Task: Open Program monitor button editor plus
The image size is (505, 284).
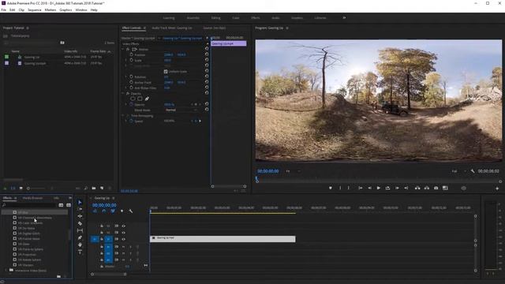Action: (x=497, y=189)
